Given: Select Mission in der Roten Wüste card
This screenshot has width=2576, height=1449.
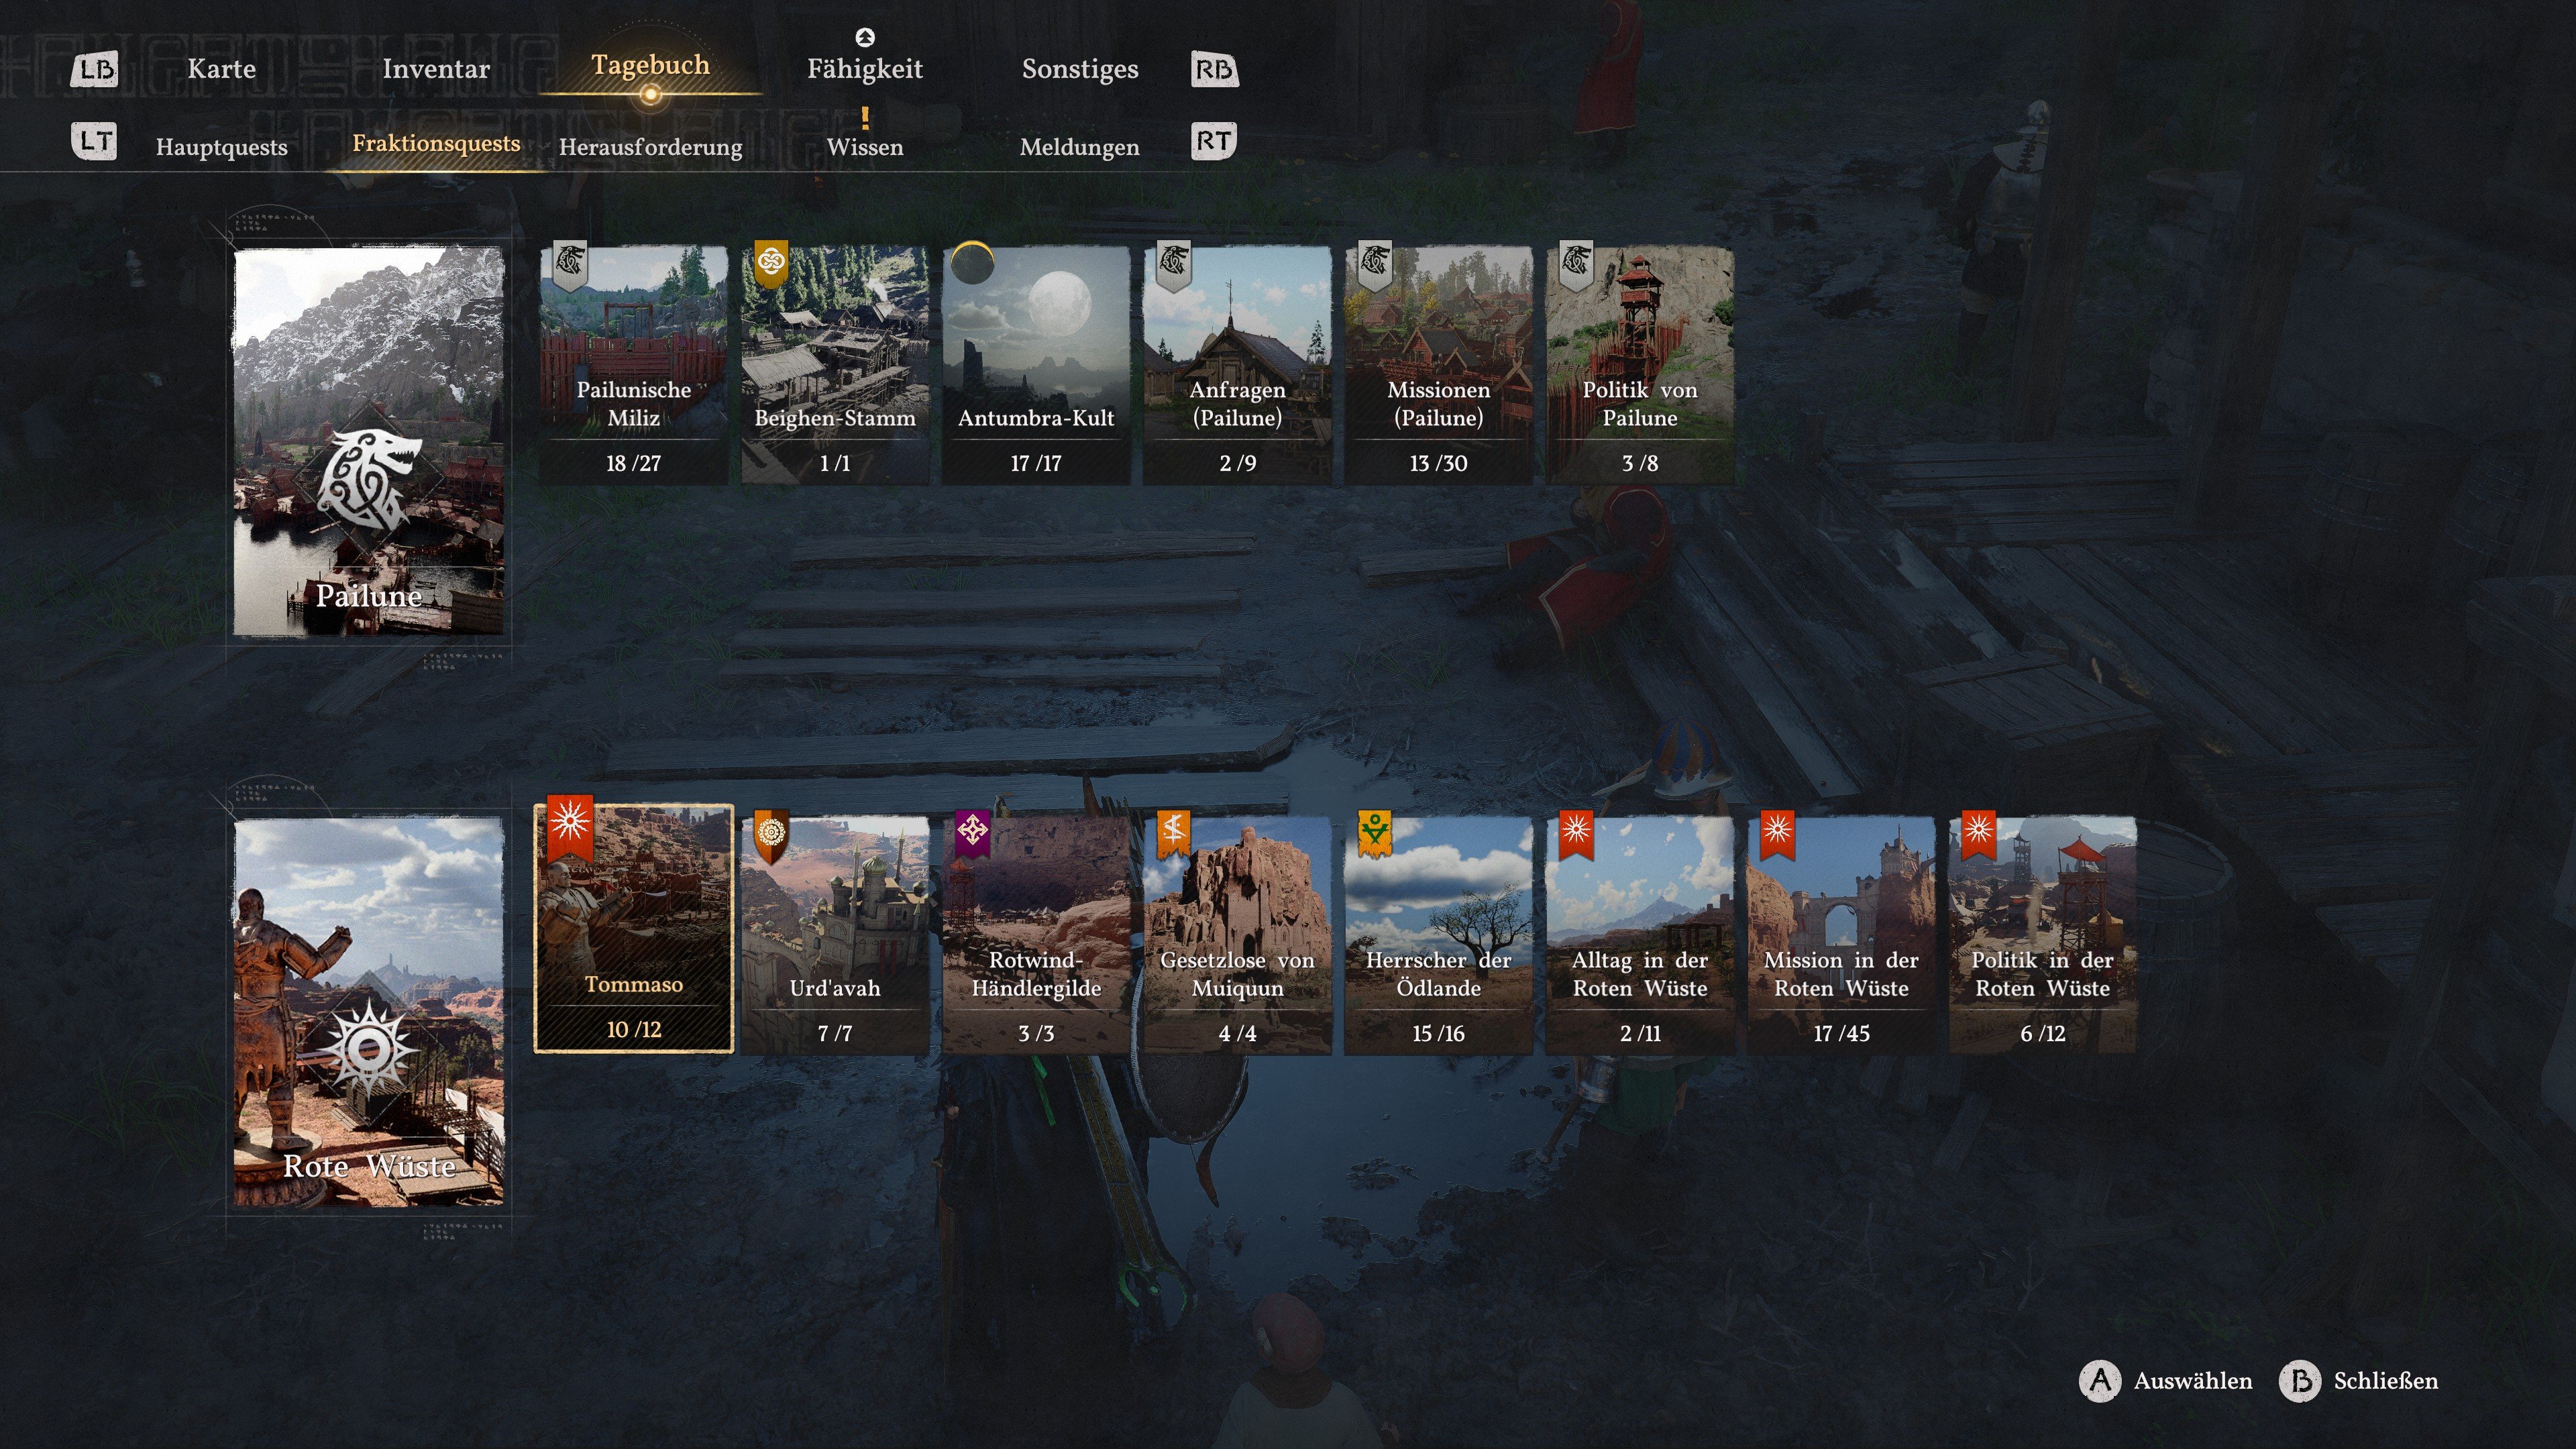Looking at the screenshot, I should point(1841,935).
